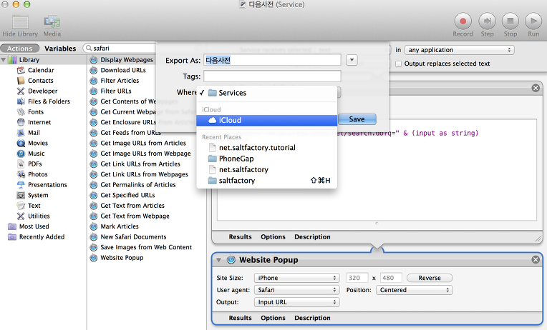Click the Stop toolbar button

click(510, 21)
